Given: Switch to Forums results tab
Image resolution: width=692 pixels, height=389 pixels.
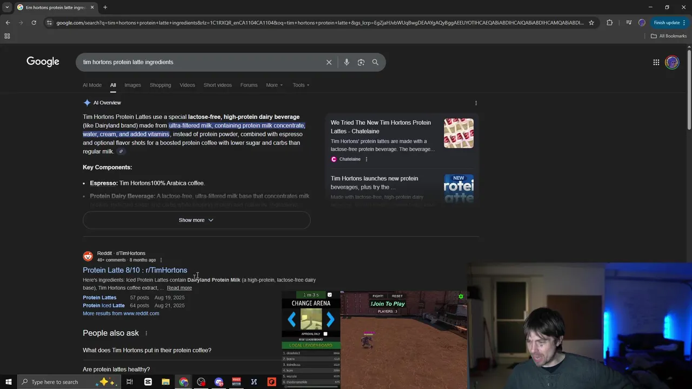Looking at the screenshot, I should 249,85.
